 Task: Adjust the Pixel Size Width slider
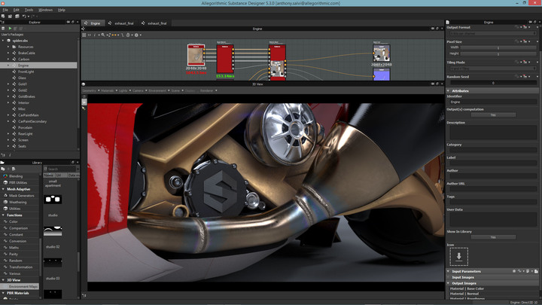coord(498,47)
